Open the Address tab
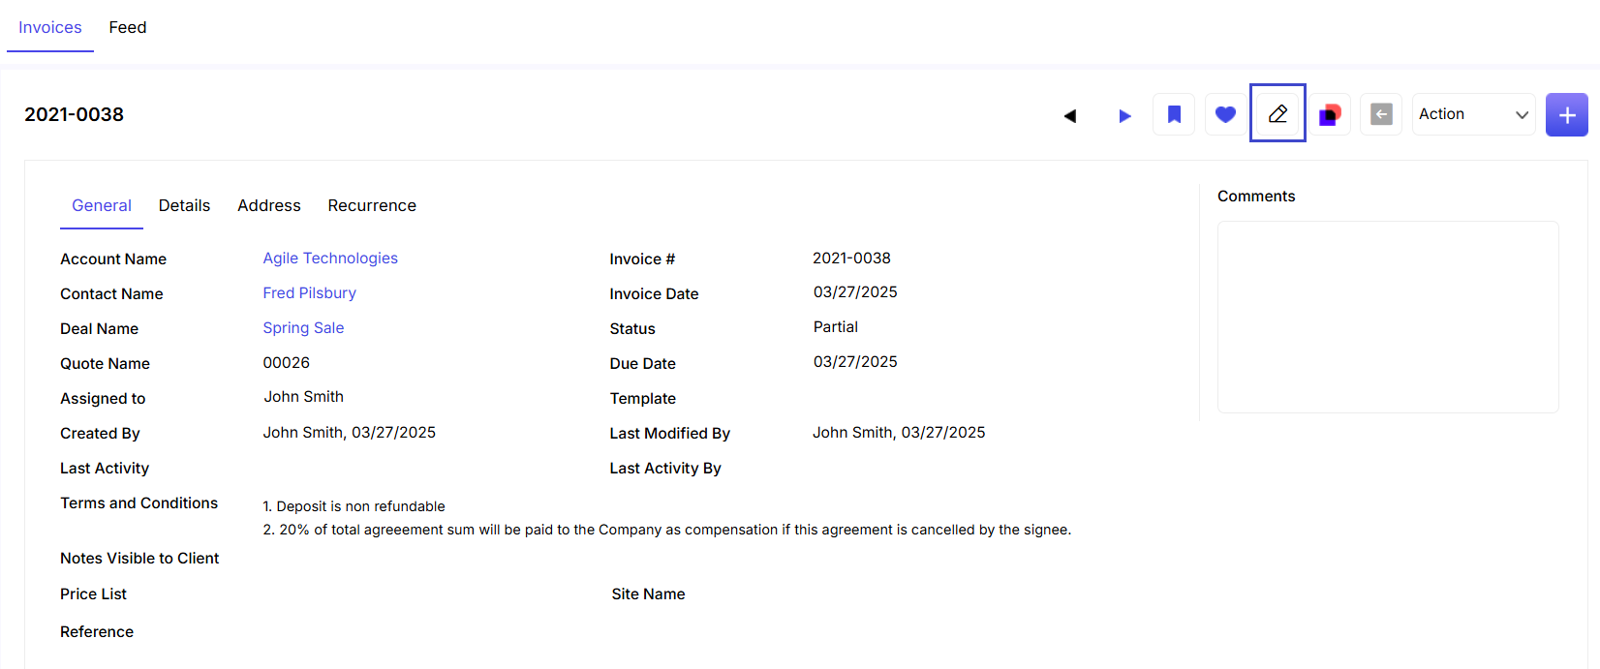 point(269,205)
